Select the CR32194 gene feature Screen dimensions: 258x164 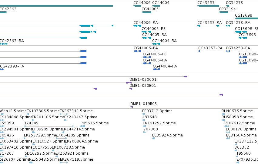point(223,12)
